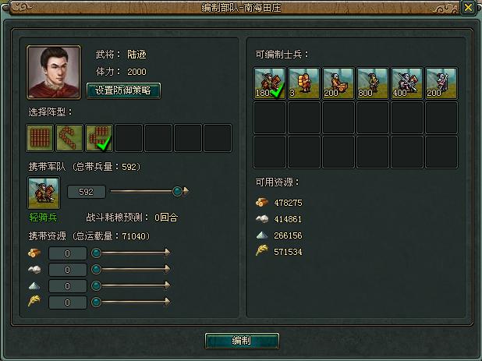Image resolution: width=482 pixels, height=361 pixels.
Task: Click the stone resource slider handle
Action: tap(96, 270)
